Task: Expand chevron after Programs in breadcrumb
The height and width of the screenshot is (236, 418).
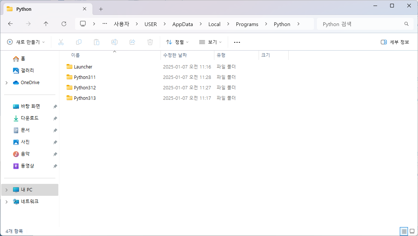Action: tap(266, 24)
